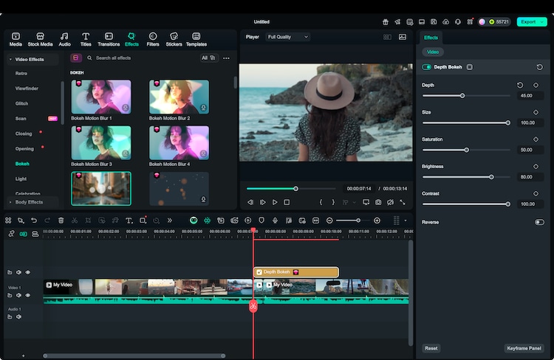The height and width of the screenshot is (360, 554).
Task: Select the Light effects category
Action: 21,179
